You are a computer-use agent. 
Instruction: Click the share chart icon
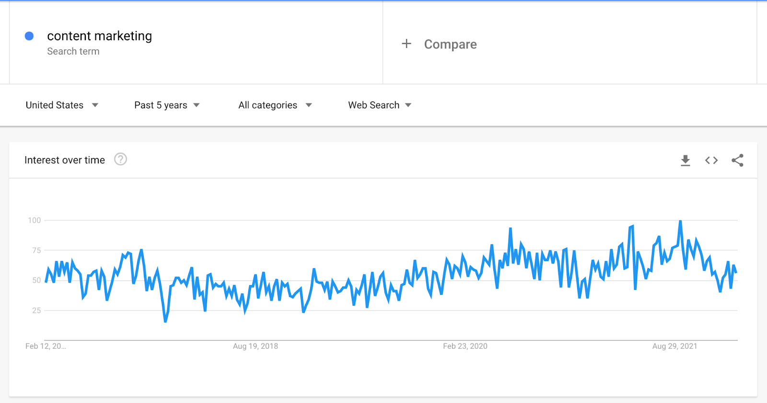737,161
